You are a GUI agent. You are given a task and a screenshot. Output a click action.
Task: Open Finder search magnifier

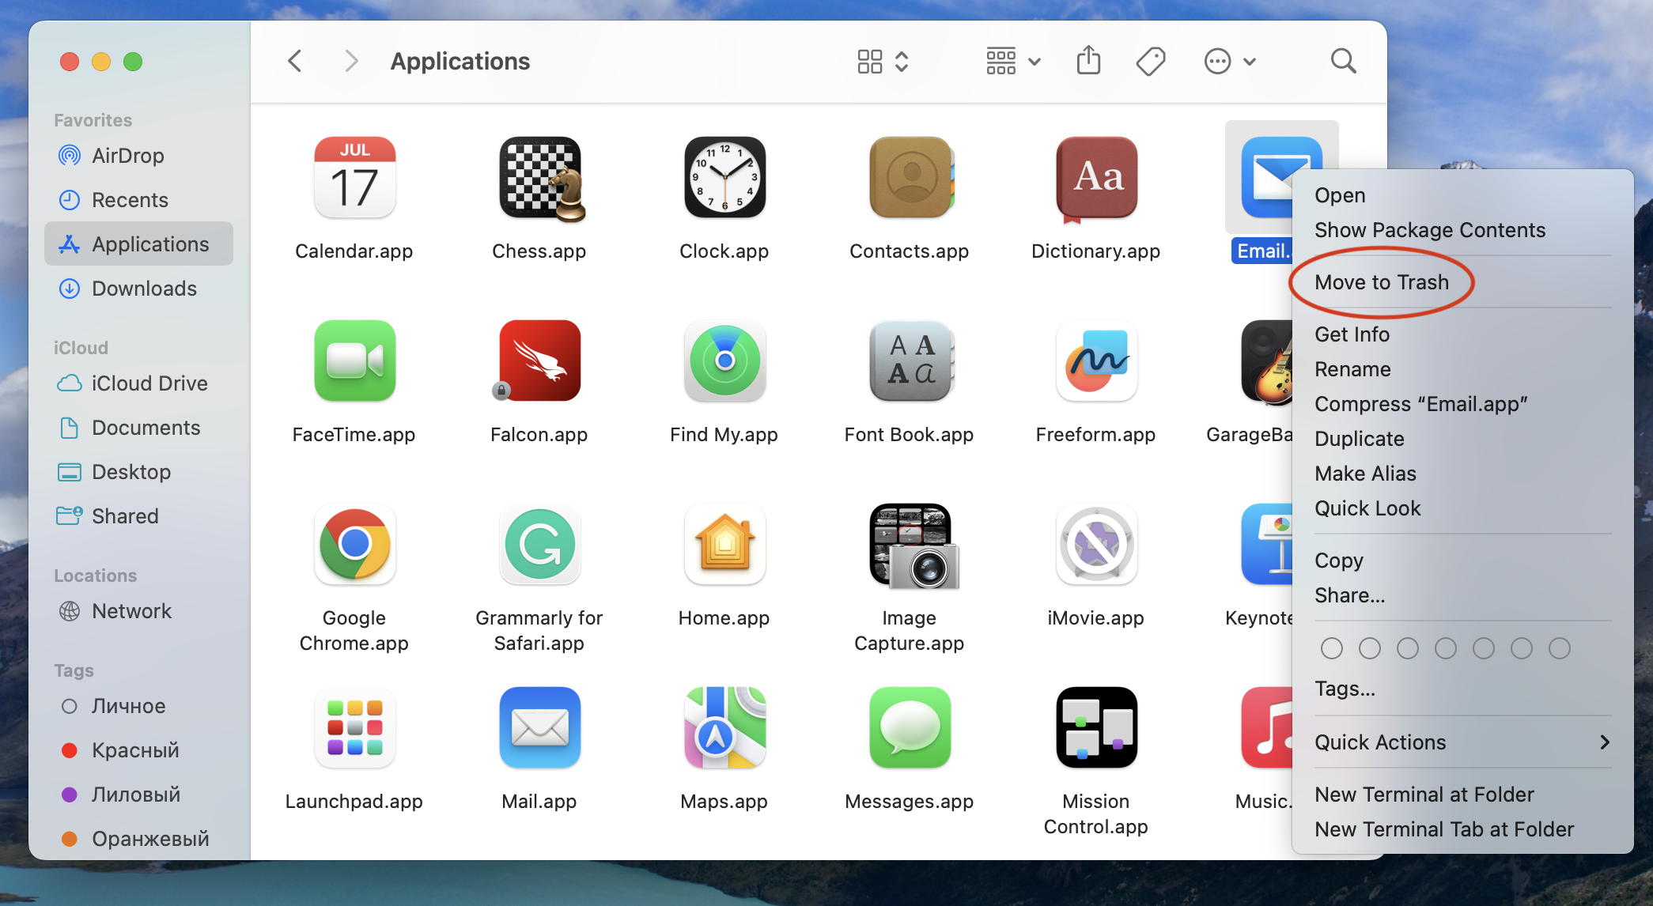(1343, 61)
